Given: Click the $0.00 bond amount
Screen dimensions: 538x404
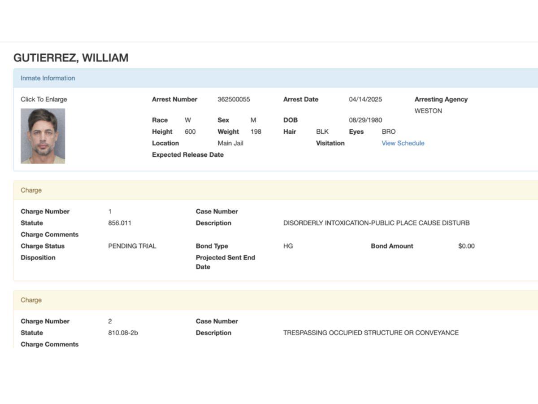Looking at the screenshot, I should [x=466, y=246].
